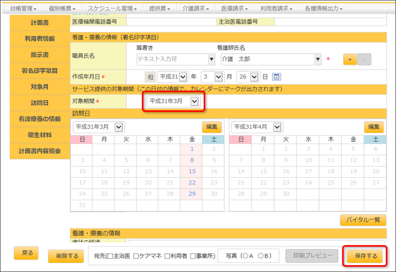
Task: Click 日 column header in March calendar
Action: [x=82, y=139]
